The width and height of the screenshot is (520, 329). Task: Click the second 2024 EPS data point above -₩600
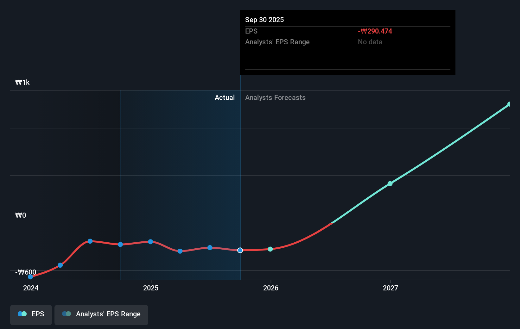60,265
